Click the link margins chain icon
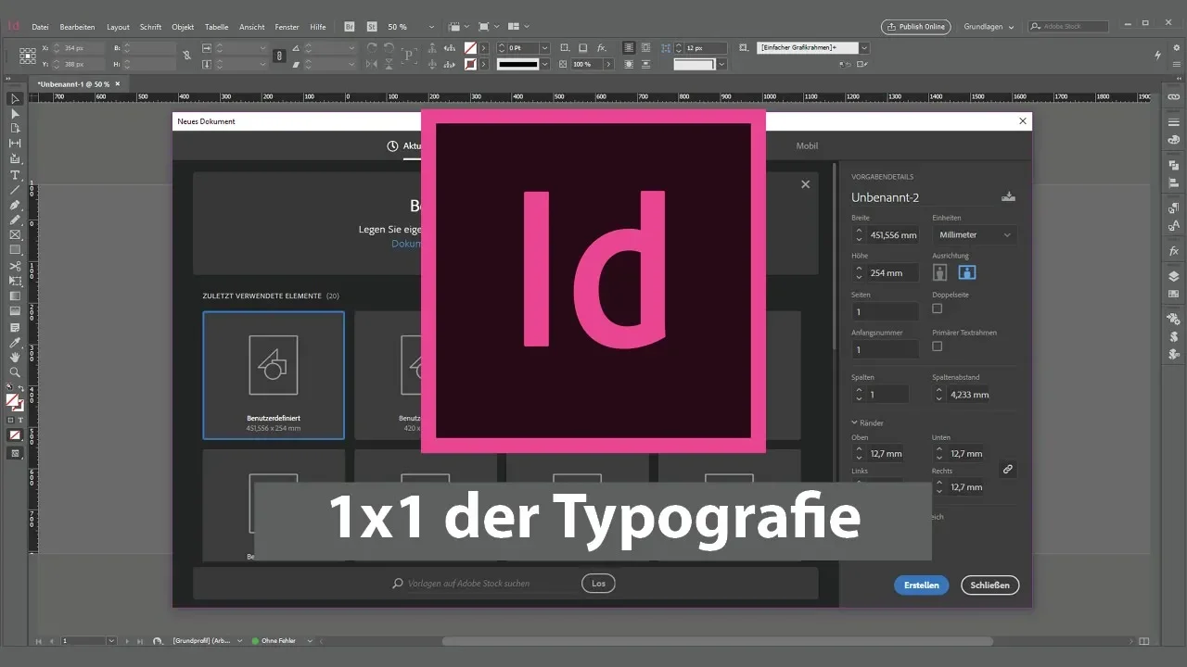This screenshot has width=1187, height=667. (x=1008, y=470)
